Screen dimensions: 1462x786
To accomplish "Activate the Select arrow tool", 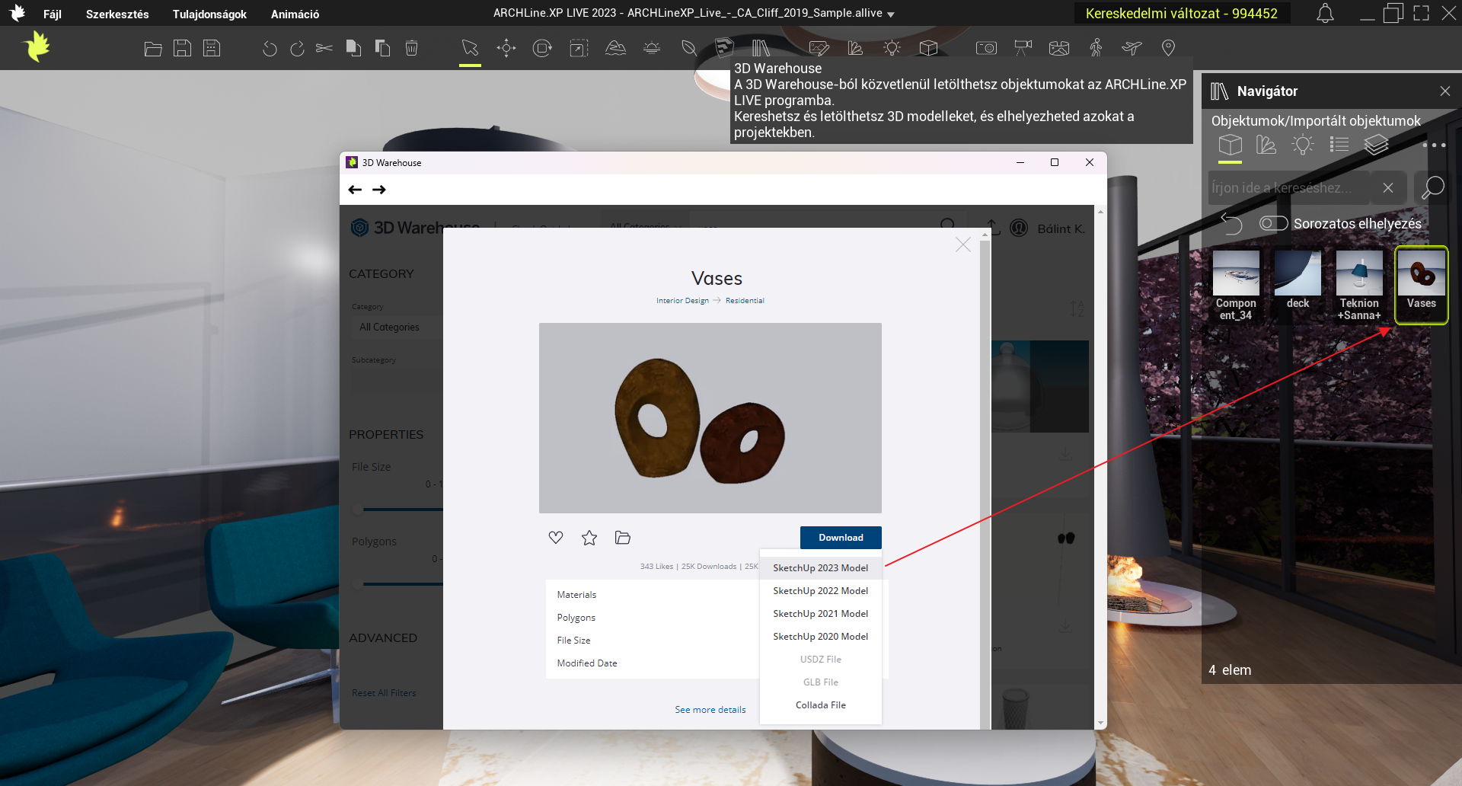I will 470,49.
